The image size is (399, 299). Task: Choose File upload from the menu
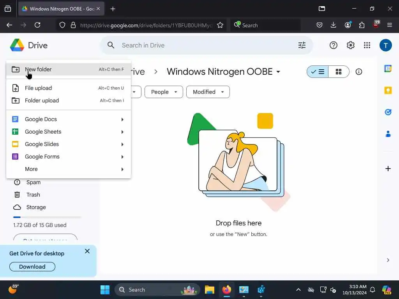pyautogui.click(x=69, y=88)
